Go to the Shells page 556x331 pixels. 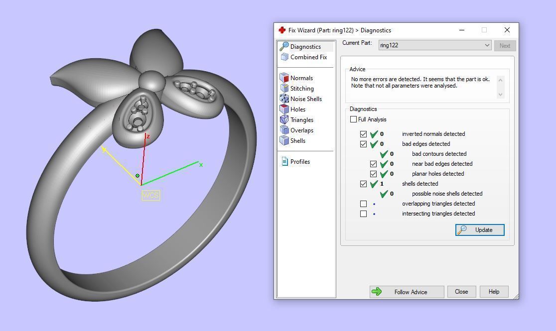pyautogui.click(x=298, y=141)
